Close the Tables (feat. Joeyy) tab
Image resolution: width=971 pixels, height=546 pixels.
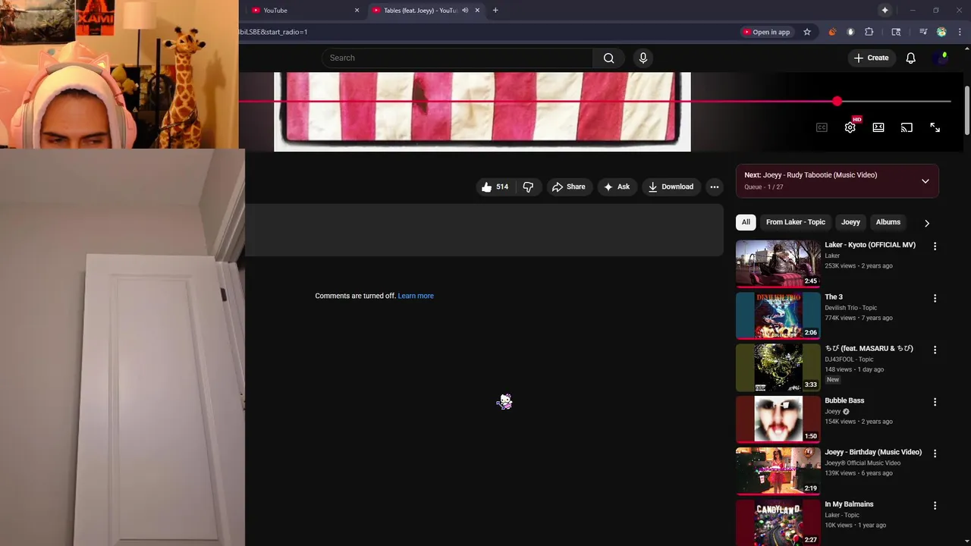tap(477, 10)
